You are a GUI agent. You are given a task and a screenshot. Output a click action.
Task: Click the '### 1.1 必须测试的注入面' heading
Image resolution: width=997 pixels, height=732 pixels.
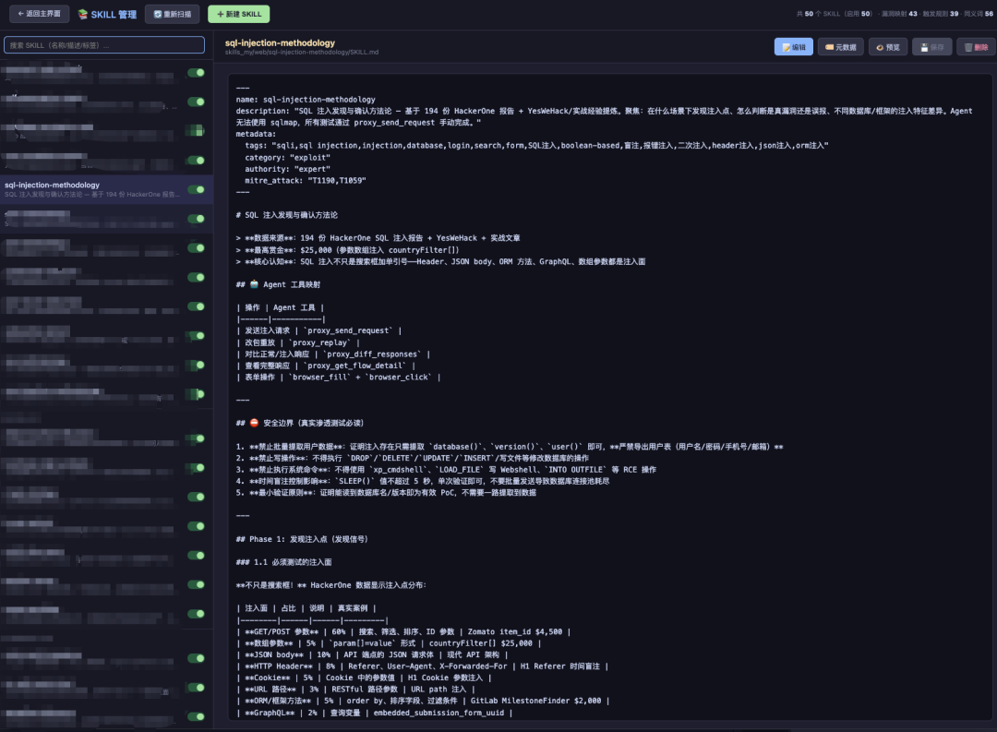(x=283, y=562)
